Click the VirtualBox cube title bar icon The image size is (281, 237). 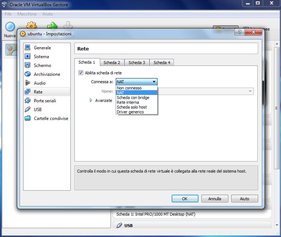tap(4, 4)
